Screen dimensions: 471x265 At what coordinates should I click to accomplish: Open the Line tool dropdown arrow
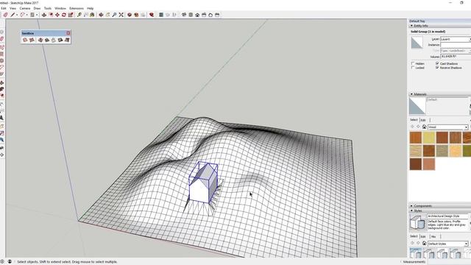[17, 15]
